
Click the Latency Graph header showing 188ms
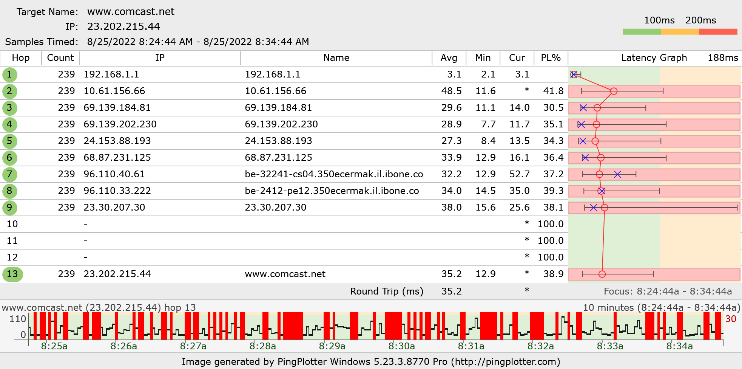pos(654,58)
